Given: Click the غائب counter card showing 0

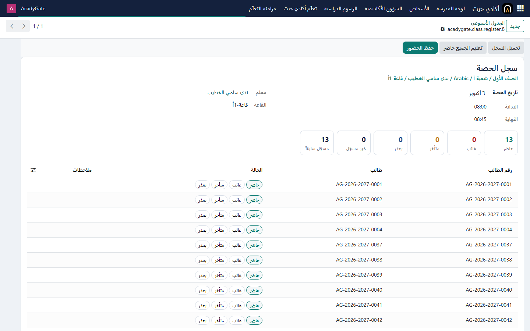Looking at the screenshot, I should (x=464, y=143).
